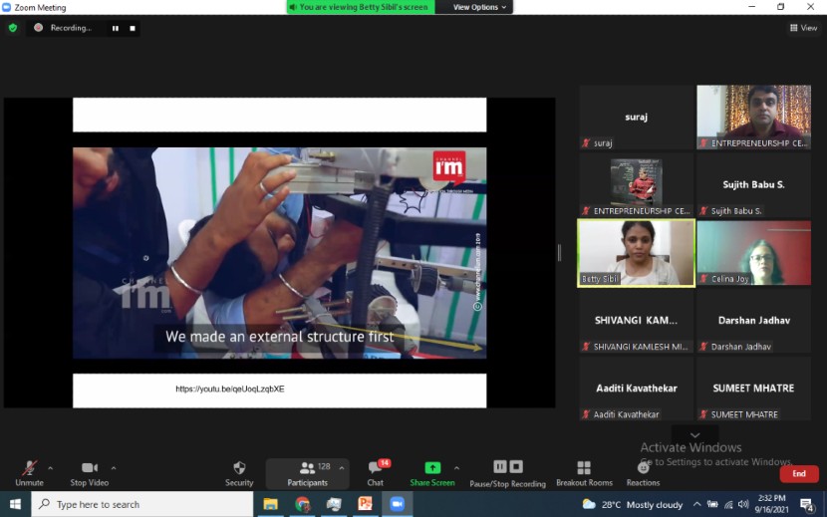Open the Reactions menu
The height and width of the screenshot is (517, 827).
(643, 472)
